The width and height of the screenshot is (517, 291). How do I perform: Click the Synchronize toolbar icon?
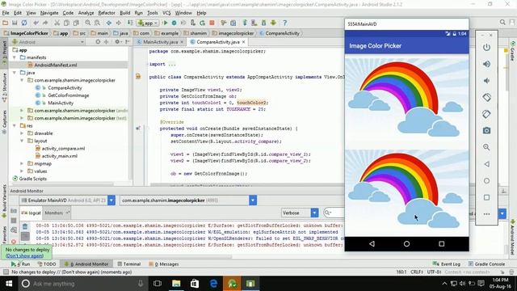point(24,23)
